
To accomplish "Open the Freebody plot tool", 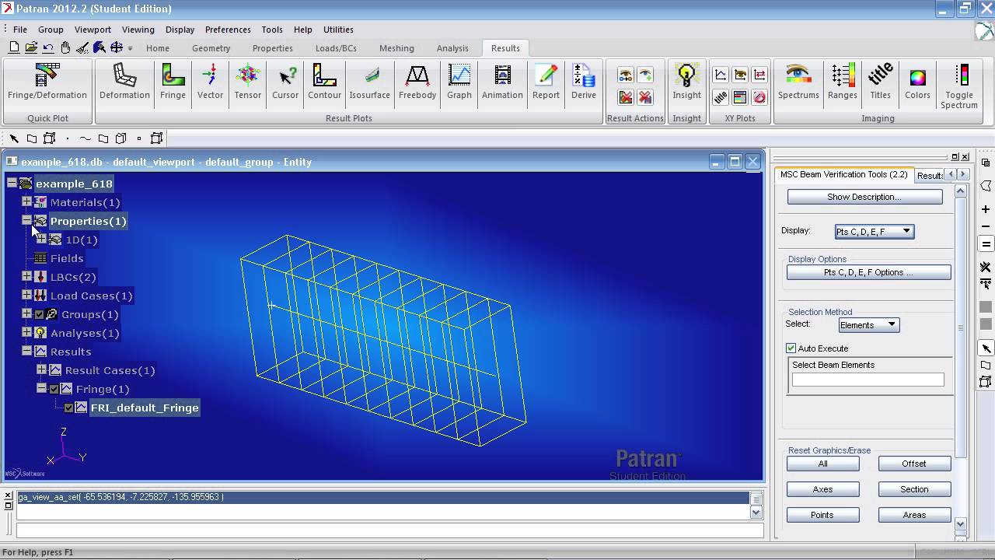I will coord(417,82).
